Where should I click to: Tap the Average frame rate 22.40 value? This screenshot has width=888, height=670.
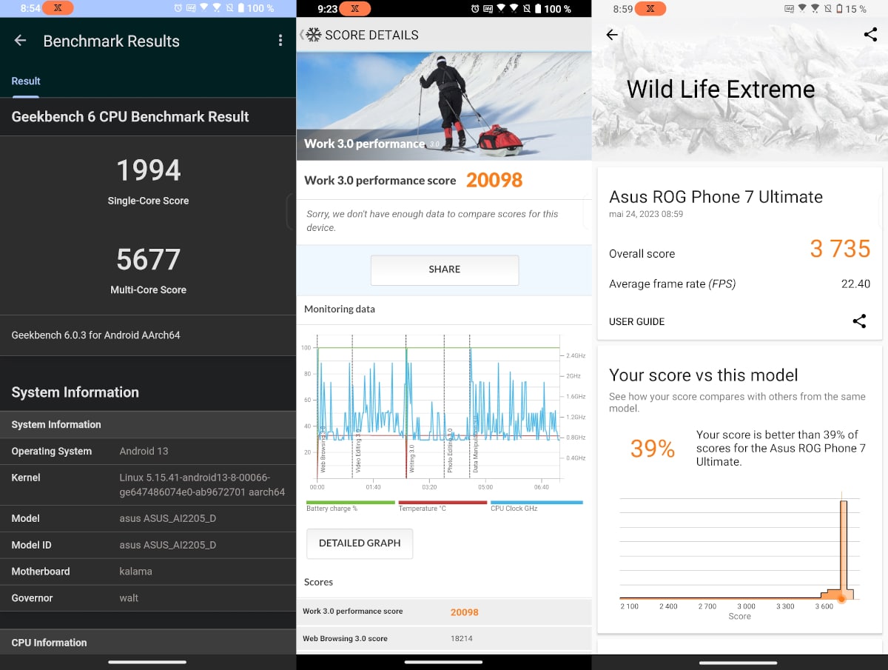point(855,284)
